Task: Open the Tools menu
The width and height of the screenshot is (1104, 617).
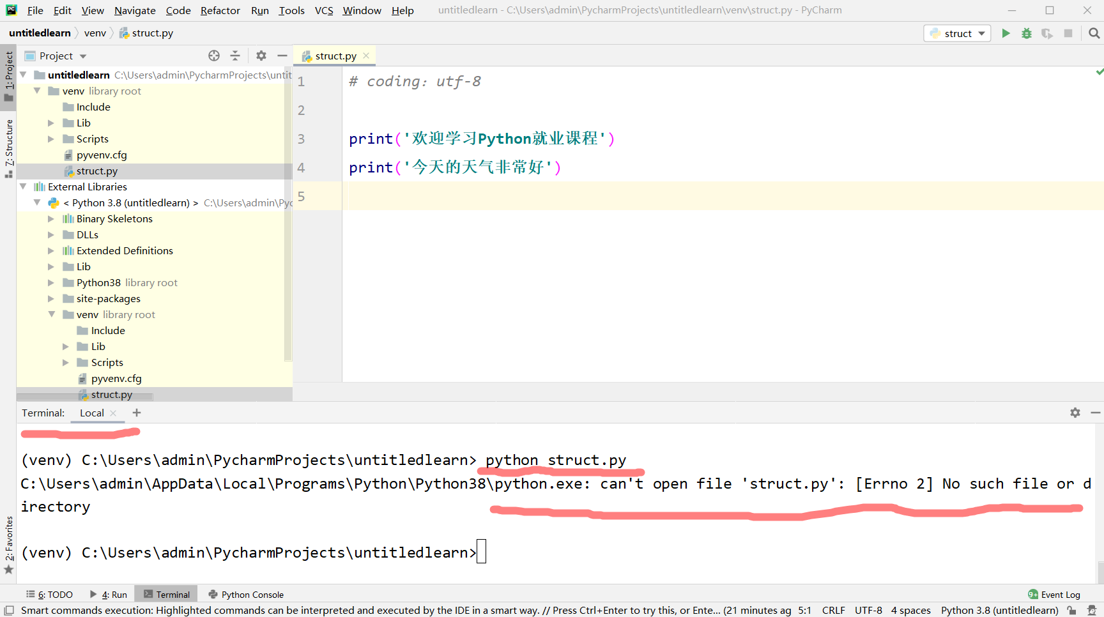Action: click(291, 10)
